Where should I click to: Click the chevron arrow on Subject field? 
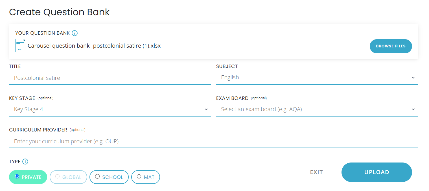(413, 78)
